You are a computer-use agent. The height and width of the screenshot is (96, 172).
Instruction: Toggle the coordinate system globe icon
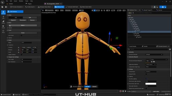102,10
